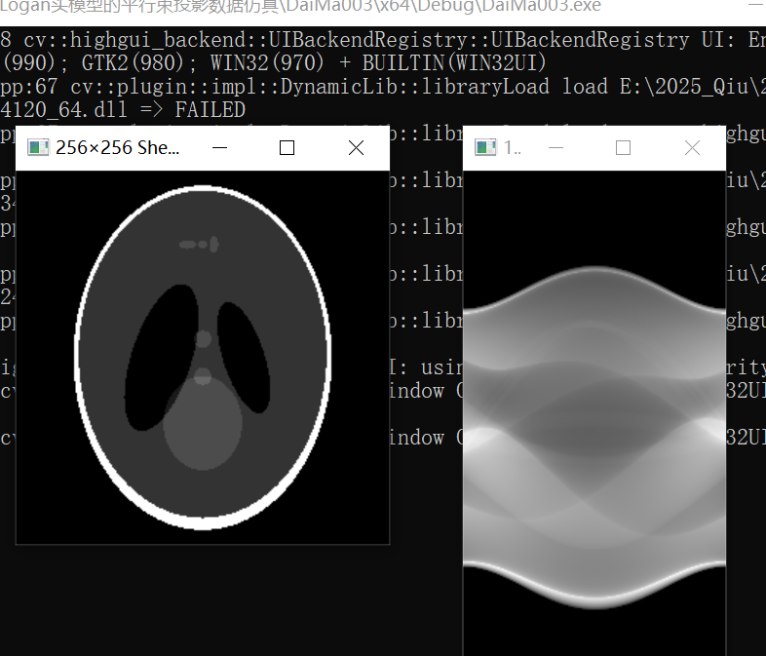Minimize the 256×256 Shepp-Logan phantom window

tap(220, 147)
